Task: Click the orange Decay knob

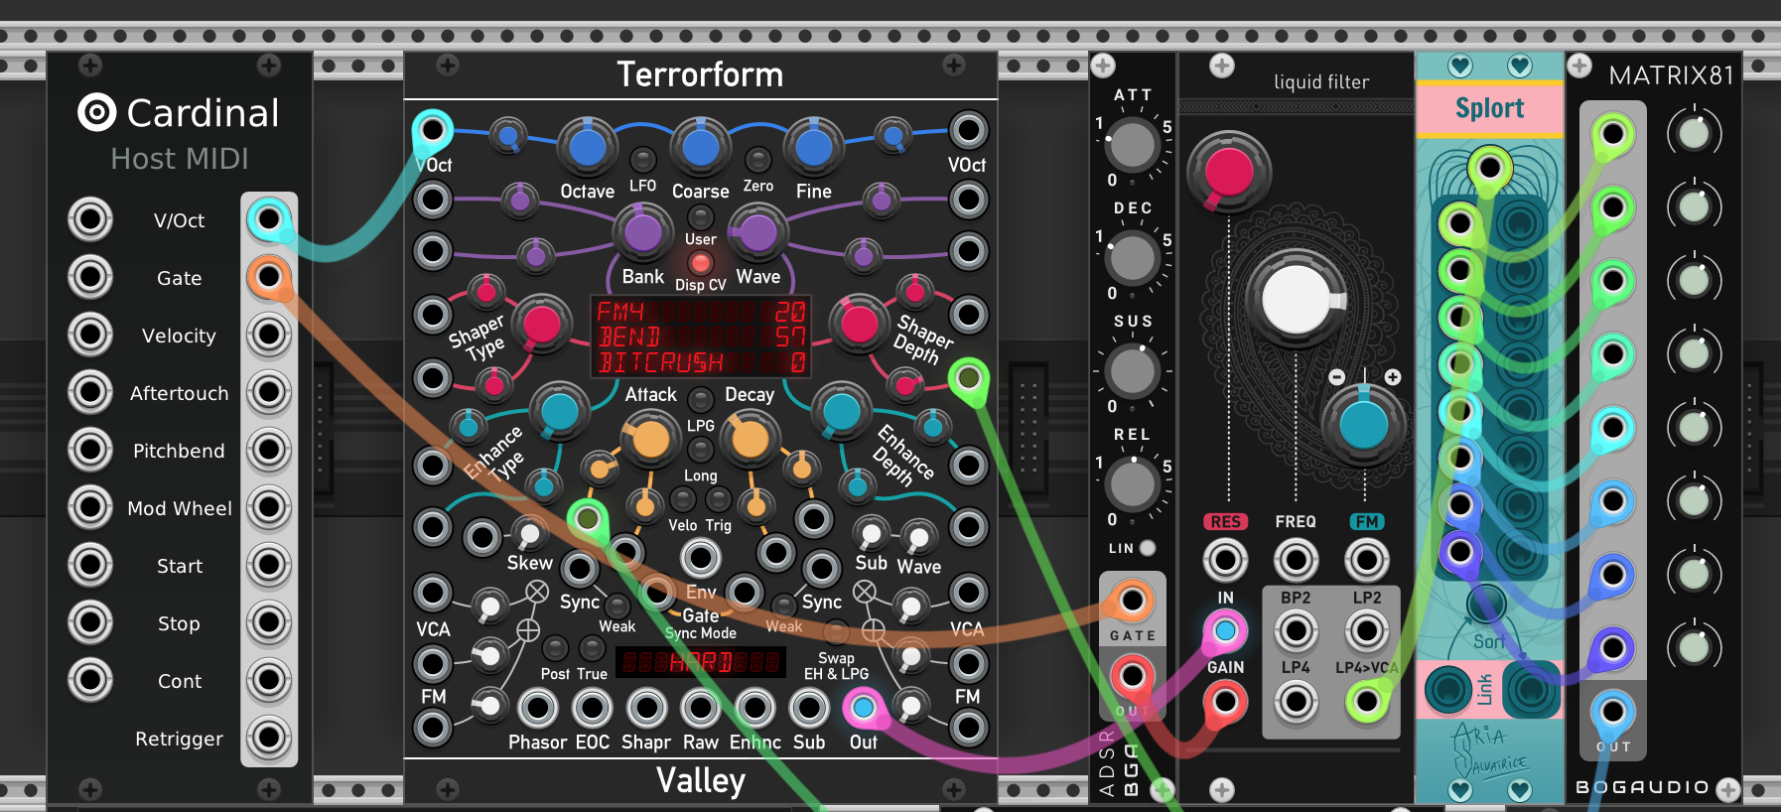Action: [751, 440]
